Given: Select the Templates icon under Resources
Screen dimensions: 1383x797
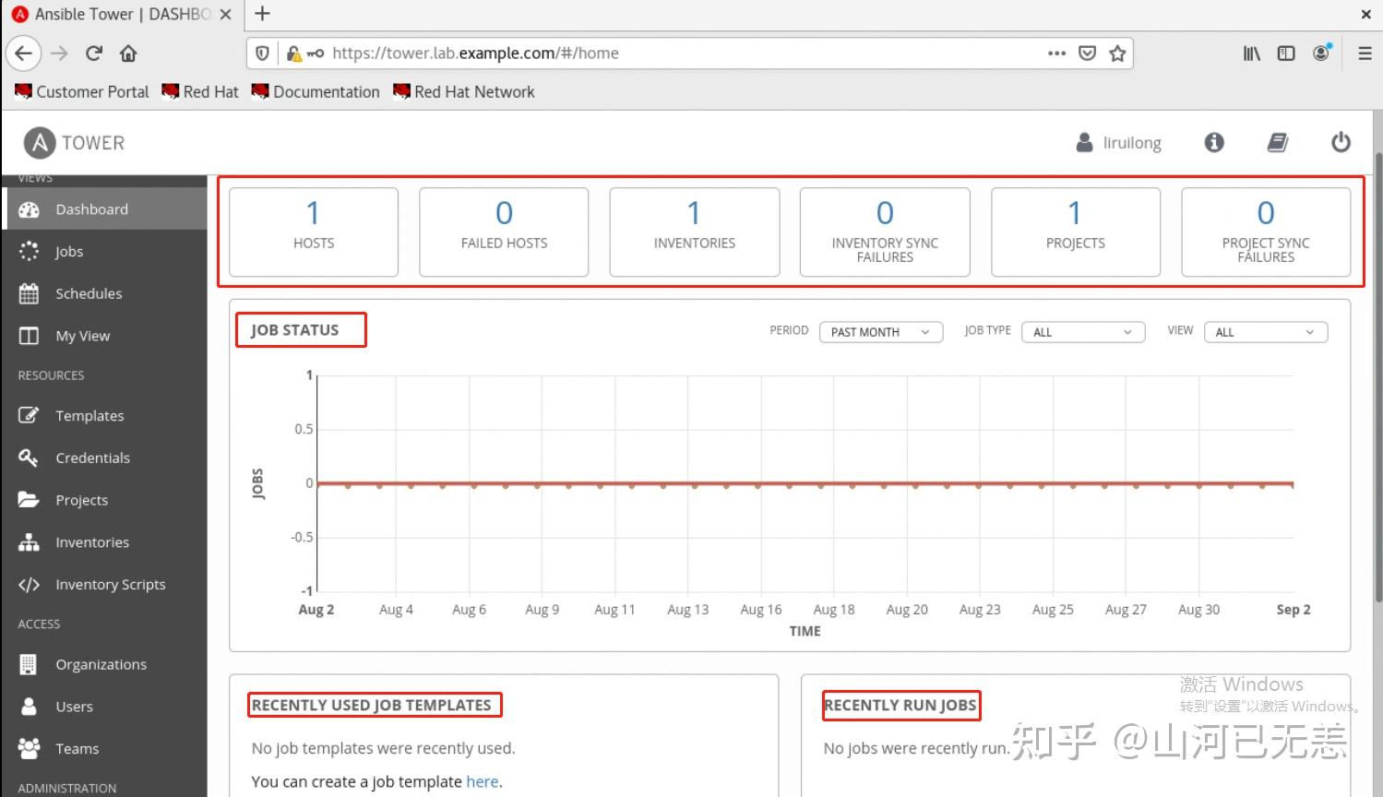Looking at the screenshot, I should pyautogui.click(x=29, y=415).
